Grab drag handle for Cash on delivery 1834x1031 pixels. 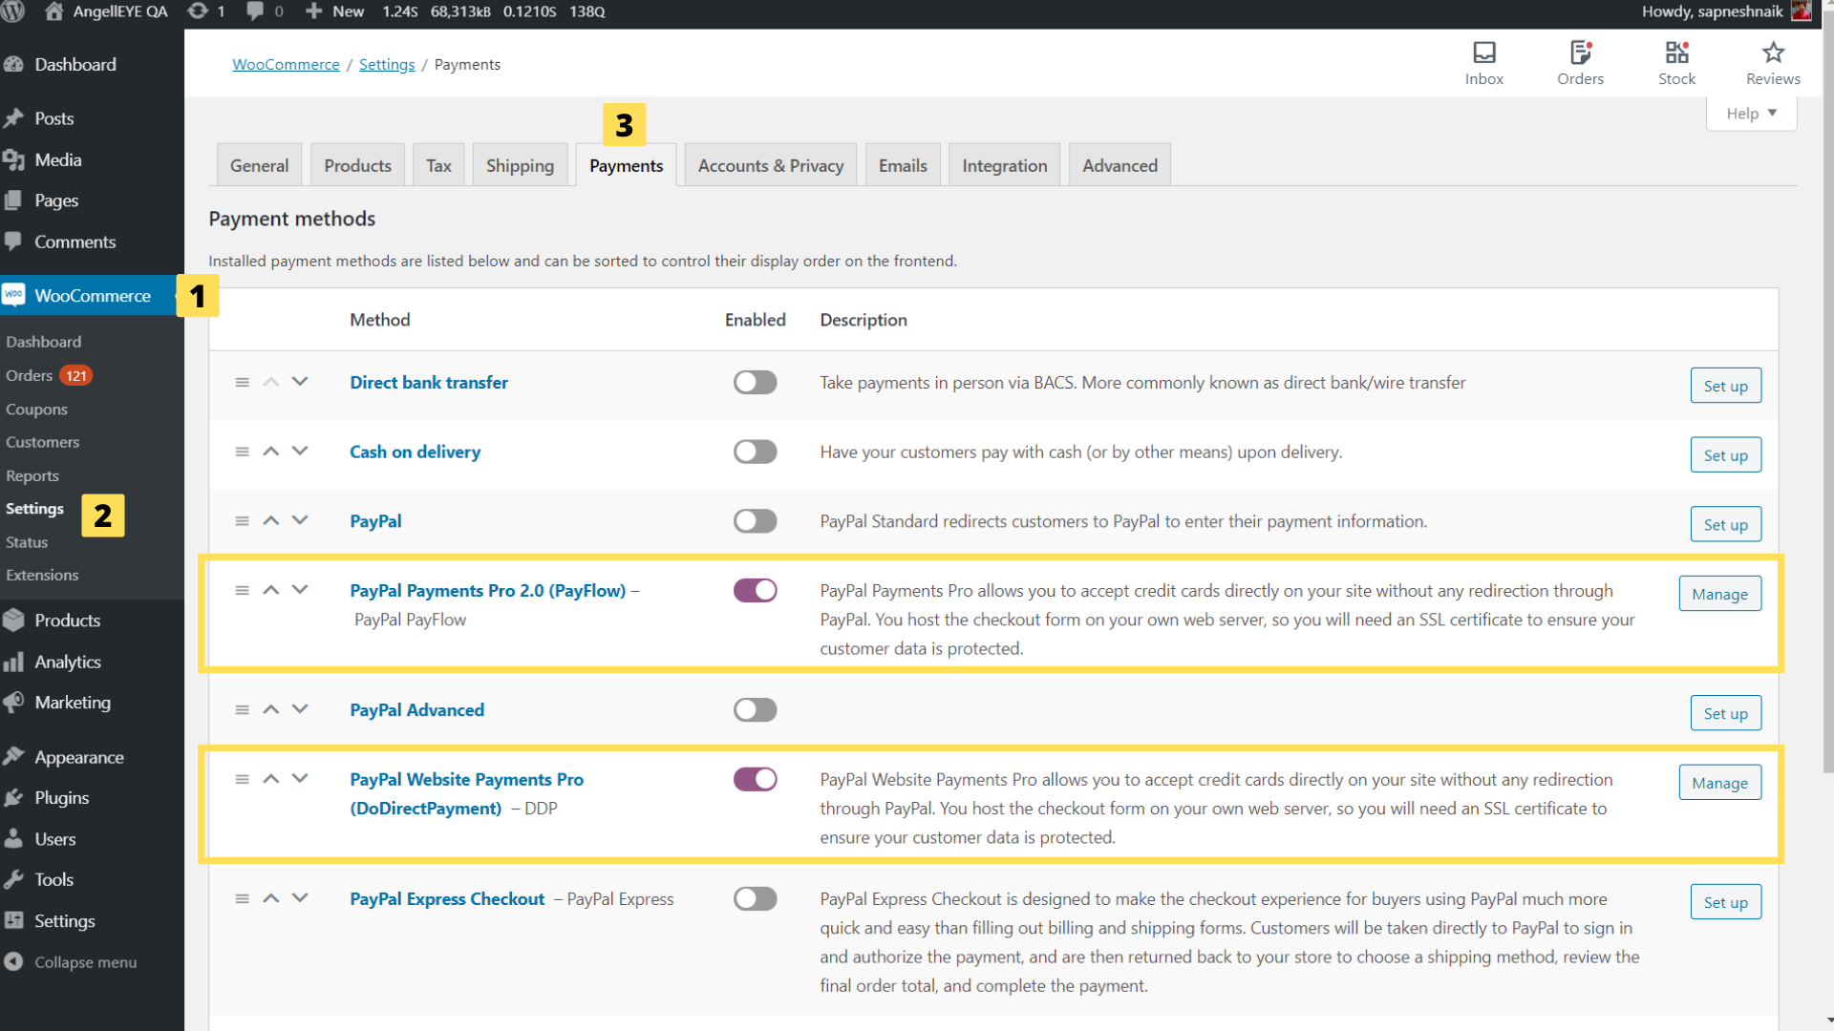coord(242,452)
